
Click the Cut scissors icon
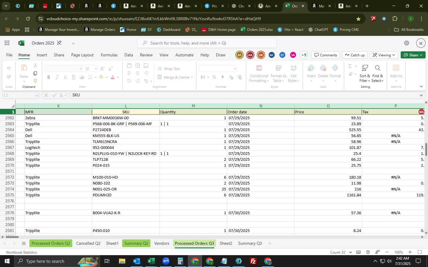click(x=35, y=66)
